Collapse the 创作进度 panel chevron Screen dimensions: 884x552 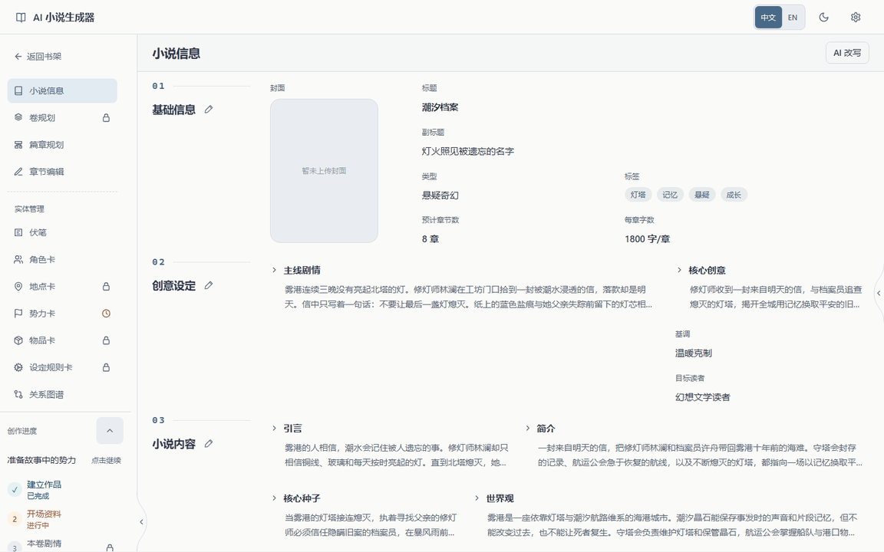(110, 431)
